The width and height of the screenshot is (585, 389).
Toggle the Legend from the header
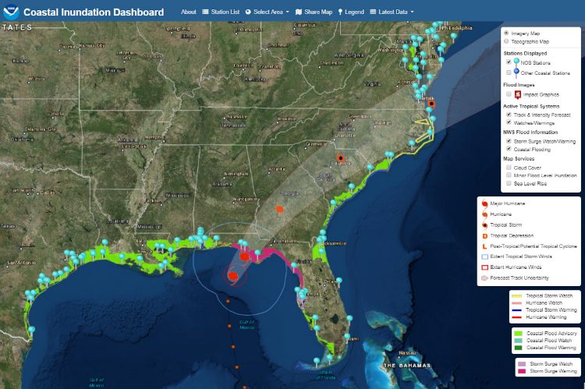tap(351, 12)
